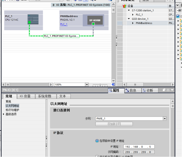Click the 添加新子网 button
This screenshot has height=157, width=182.
[114, 124]
